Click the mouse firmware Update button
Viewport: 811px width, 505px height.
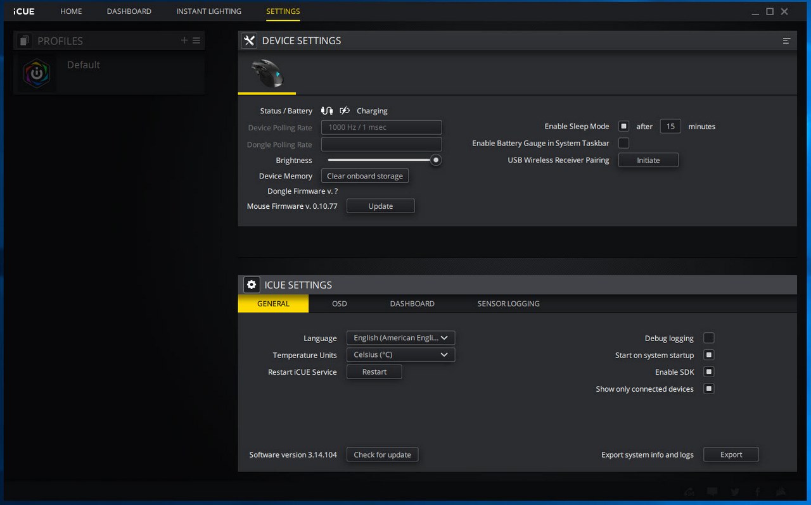(x=380, y=206)
